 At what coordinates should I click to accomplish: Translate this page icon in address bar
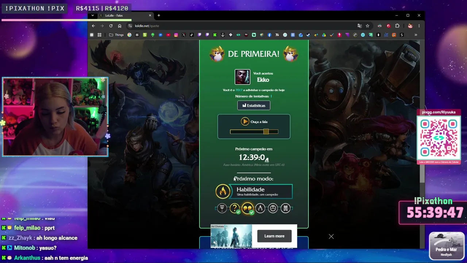coord(359,26)
